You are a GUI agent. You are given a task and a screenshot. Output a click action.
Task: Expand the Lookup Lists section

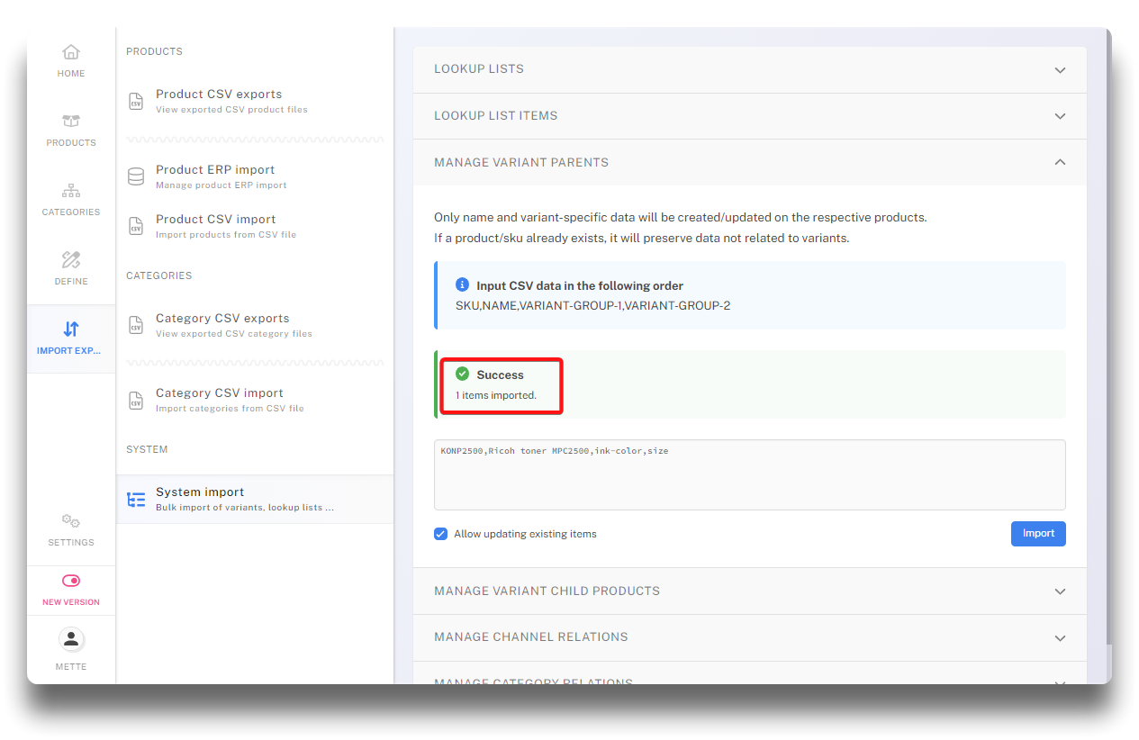coord(1060,70)
